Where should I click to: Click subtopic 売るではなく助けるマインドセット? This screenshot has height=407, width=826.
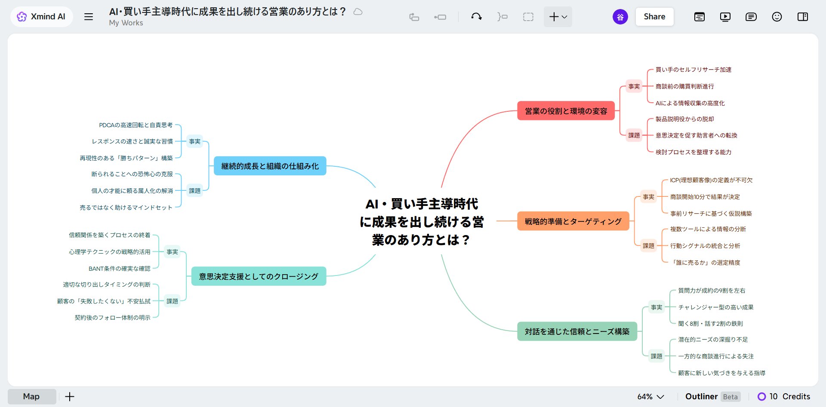(126, 208)
